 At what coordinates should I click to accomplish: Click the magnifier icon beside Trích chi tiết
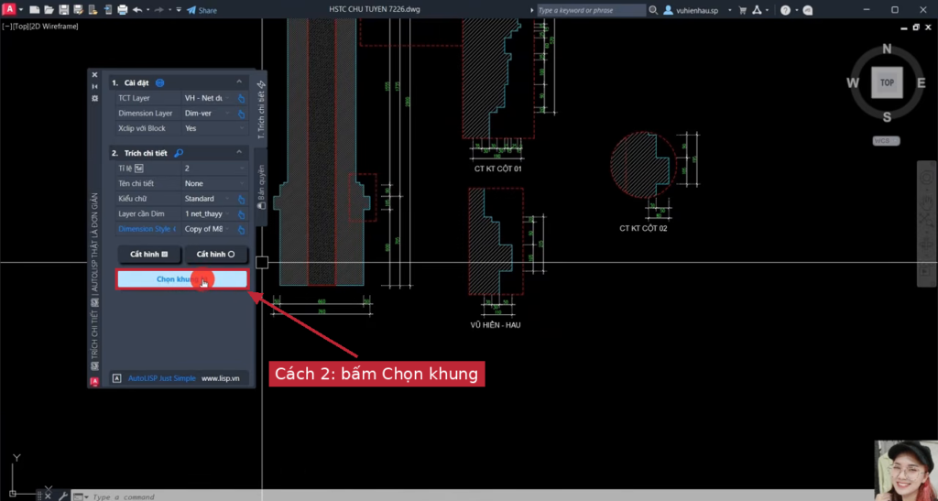(x=179, y=153)
